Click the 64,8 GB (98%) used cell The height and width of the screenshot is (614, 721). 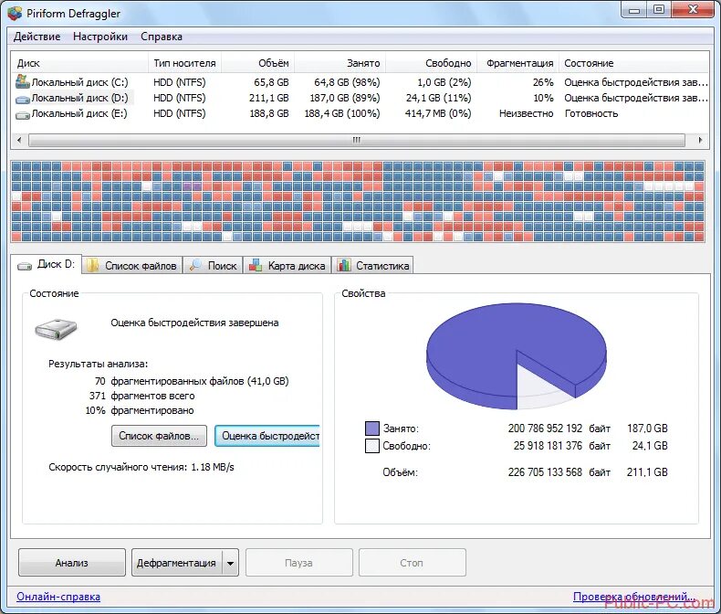click(347, 82)
